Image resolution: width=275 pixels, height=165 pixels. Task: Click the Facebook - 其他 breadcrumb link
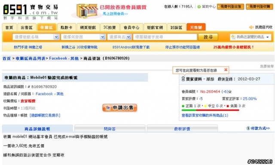click(64, 58)
